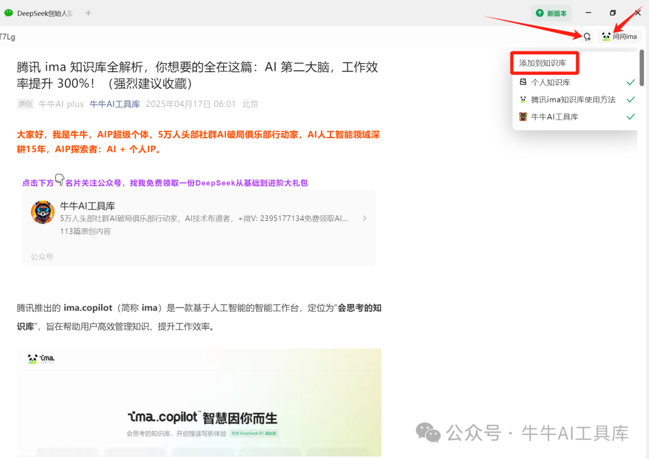Click the article title 腾讯 ima 知识库全解析
Image resolution: width=649 pixels, height=459 pixels.
click(x=198, y=75)
